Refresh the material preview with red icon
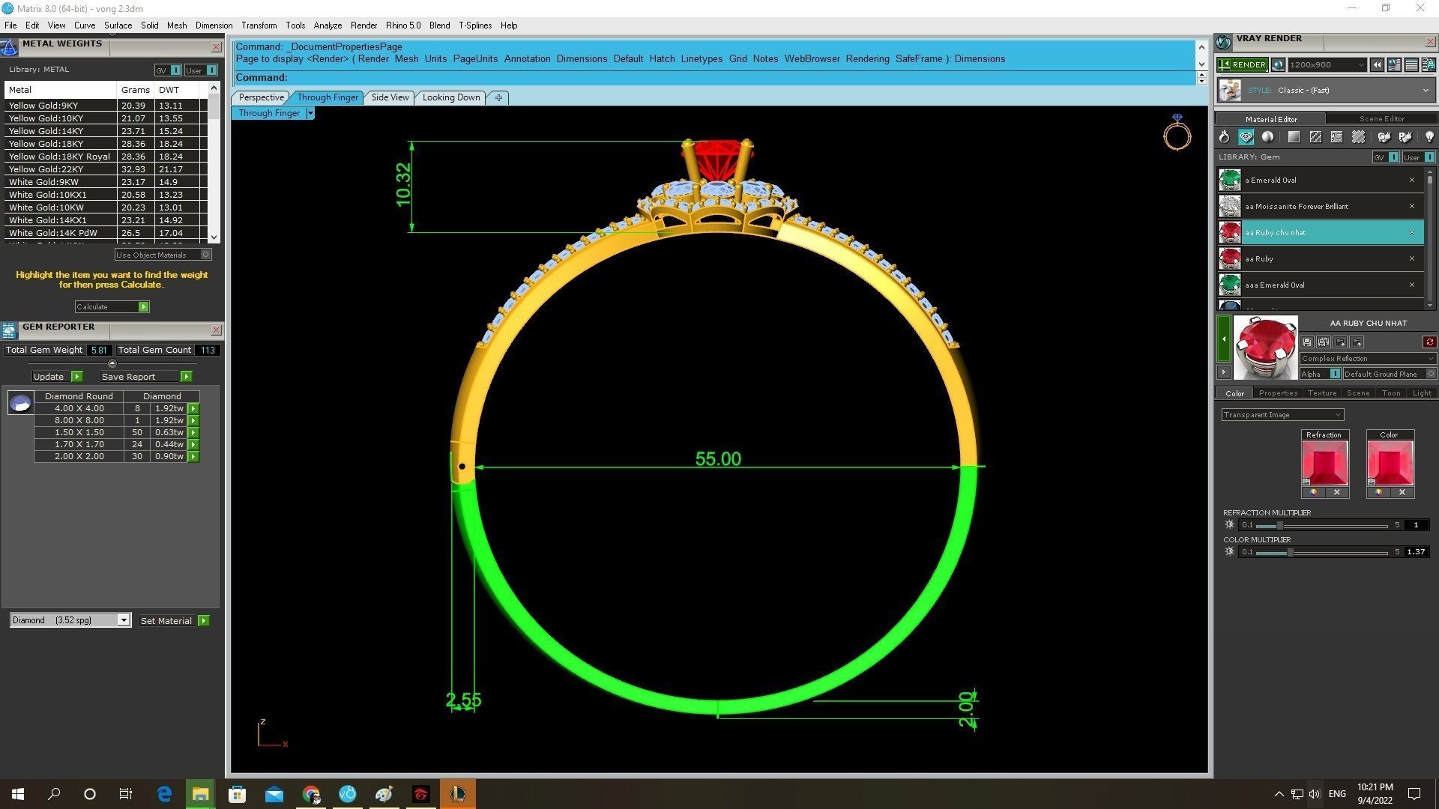1439x809 pixels. [1429, 342]
